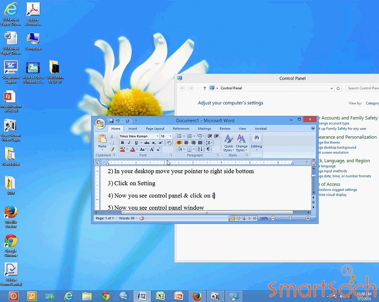
Task: Open the Acrobat tab
Action: click(261, 128)
